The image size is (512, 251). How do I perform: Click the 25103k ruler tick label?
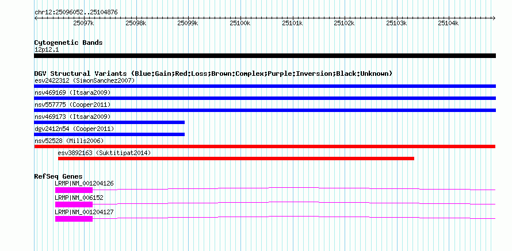coord(396,23)
